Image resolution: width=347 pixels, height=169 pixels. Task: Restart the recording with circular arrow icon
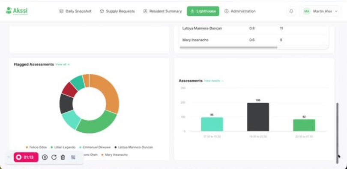pos(54,157)
